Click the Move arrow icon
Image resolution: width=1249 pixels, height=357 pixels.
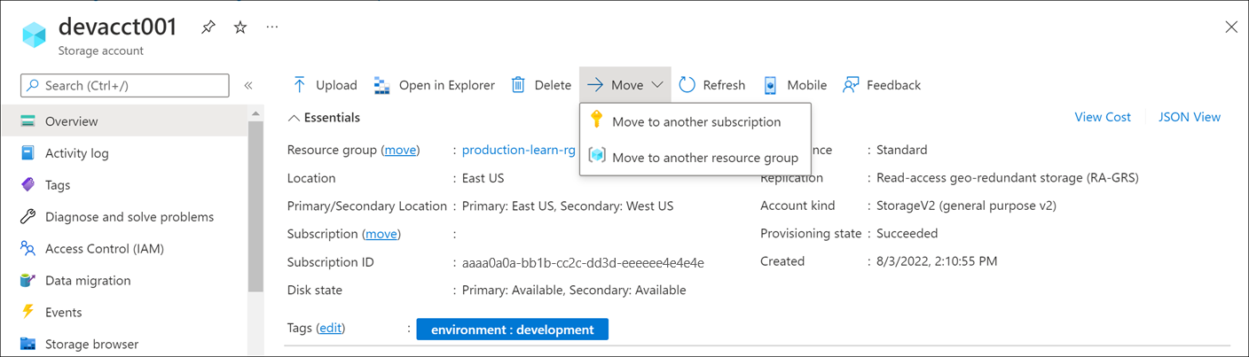595,85
